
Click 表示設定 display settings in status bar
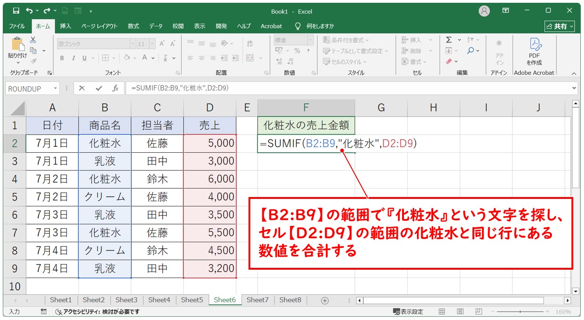coord(408,312)
